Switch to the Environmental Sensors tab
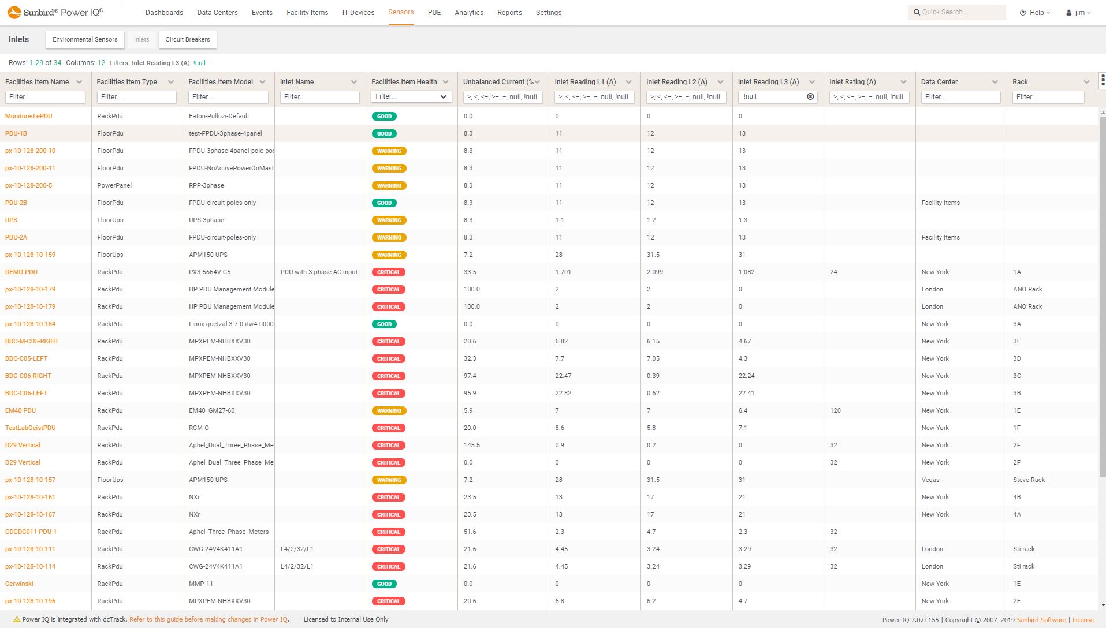Image resolution: width=1106 pixels, height=628 pixels. [x=85, y=39]
